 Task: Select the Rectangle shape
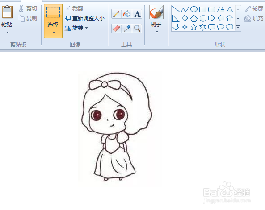tap(202, 9)
